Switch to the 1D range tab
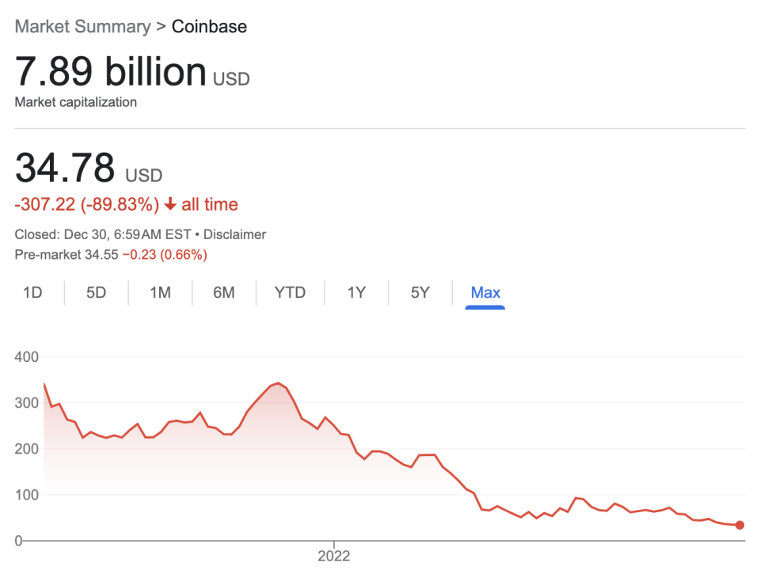 click(32, 293)
